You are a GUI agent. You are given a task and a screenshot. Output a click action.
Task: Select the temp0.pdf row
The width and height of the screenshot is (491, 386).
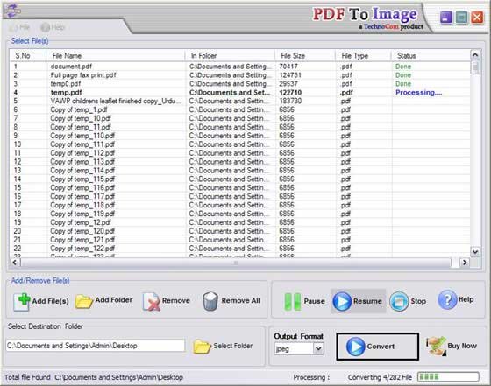tap(240, 84)
